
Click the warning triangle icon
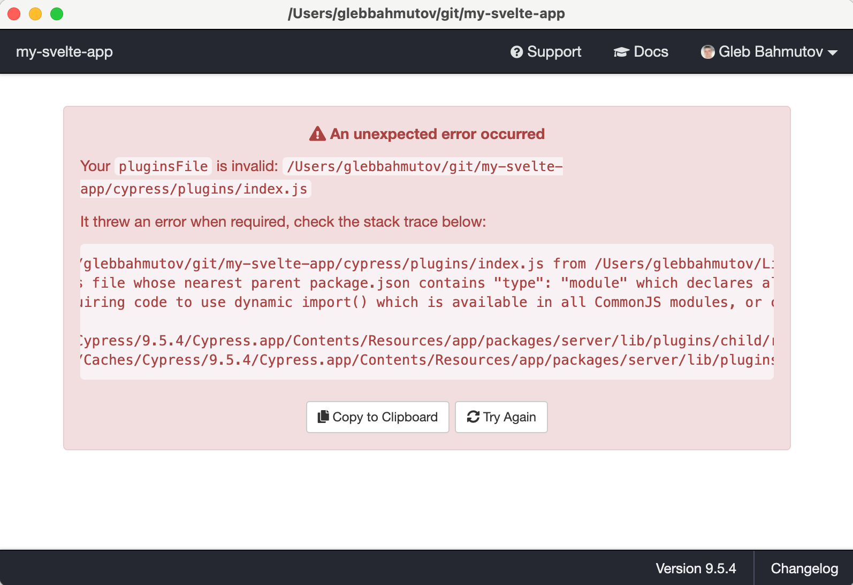(317, 134)
